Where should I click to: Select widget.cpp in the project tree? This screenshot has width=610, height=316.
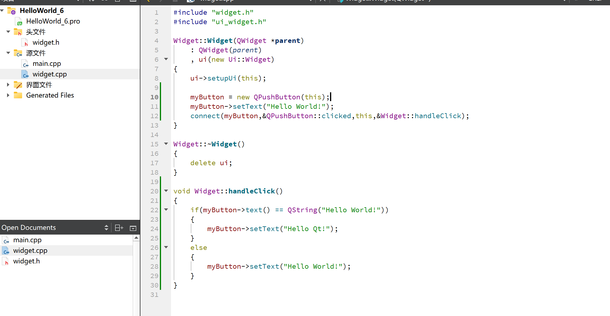click(50, 74)
